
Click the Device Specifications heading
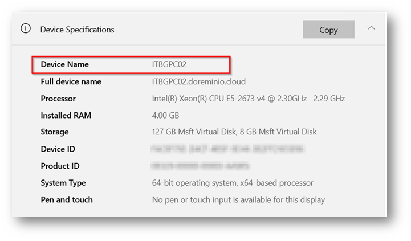pos(77,30)
